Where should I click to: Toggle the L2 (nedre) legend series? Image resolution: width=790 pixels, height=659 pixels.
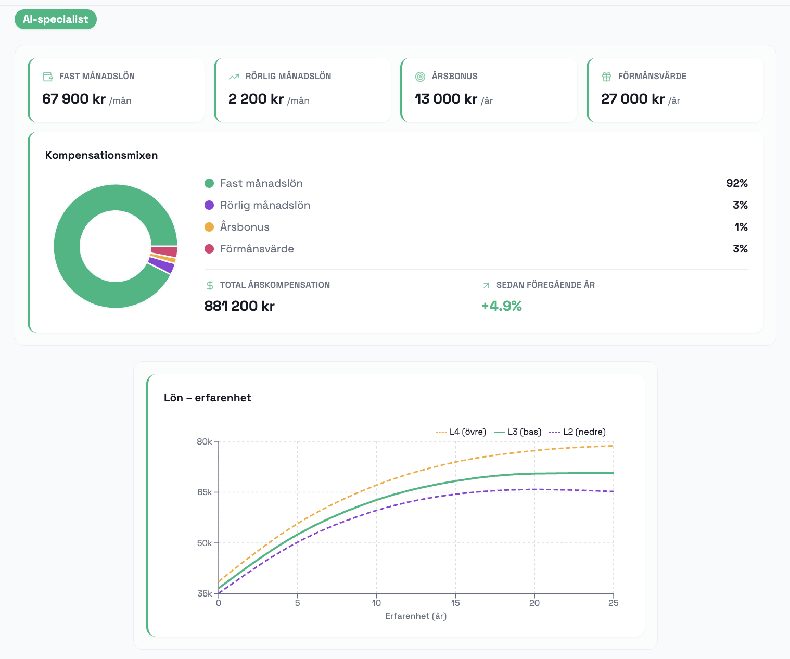[578, 432]
